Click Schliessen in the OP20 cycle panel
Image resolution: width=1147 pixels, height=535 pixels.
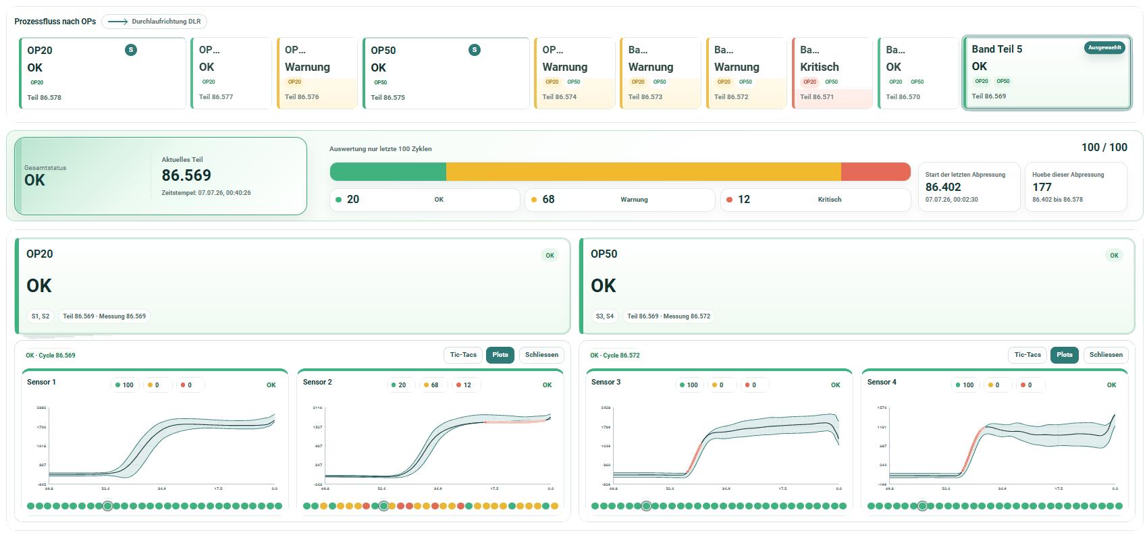(541, 355)
